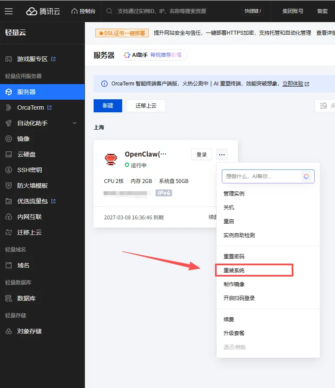Click the OpenClaw instance lobster icon

click(x=111, y=159)
